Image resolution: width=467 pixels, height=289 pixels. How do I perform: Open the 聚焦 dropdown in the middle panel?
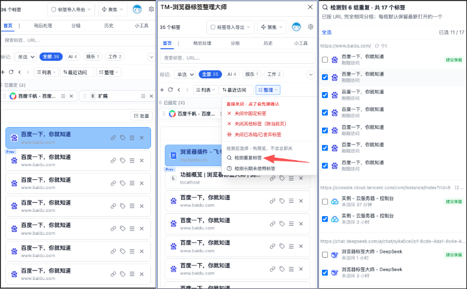click(x=271, y=27)
